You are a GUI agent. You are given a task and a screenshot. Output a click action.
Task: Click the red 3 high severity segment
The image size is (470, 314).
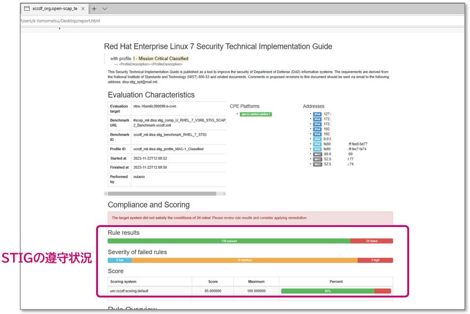tap(375, 260)
